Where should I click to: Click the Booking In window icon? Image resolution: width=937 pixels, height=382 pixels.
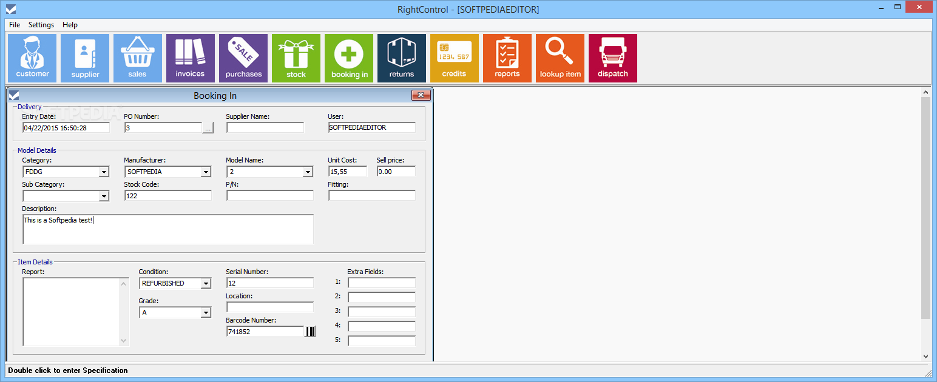(x=14, y=95)
